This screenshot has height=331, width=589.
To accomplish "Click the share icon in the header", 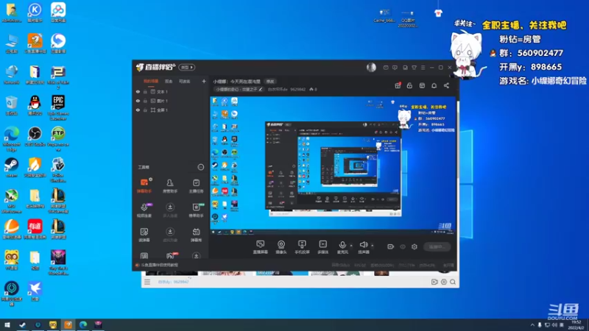I will pyautogui.click(x=446, y=85).
